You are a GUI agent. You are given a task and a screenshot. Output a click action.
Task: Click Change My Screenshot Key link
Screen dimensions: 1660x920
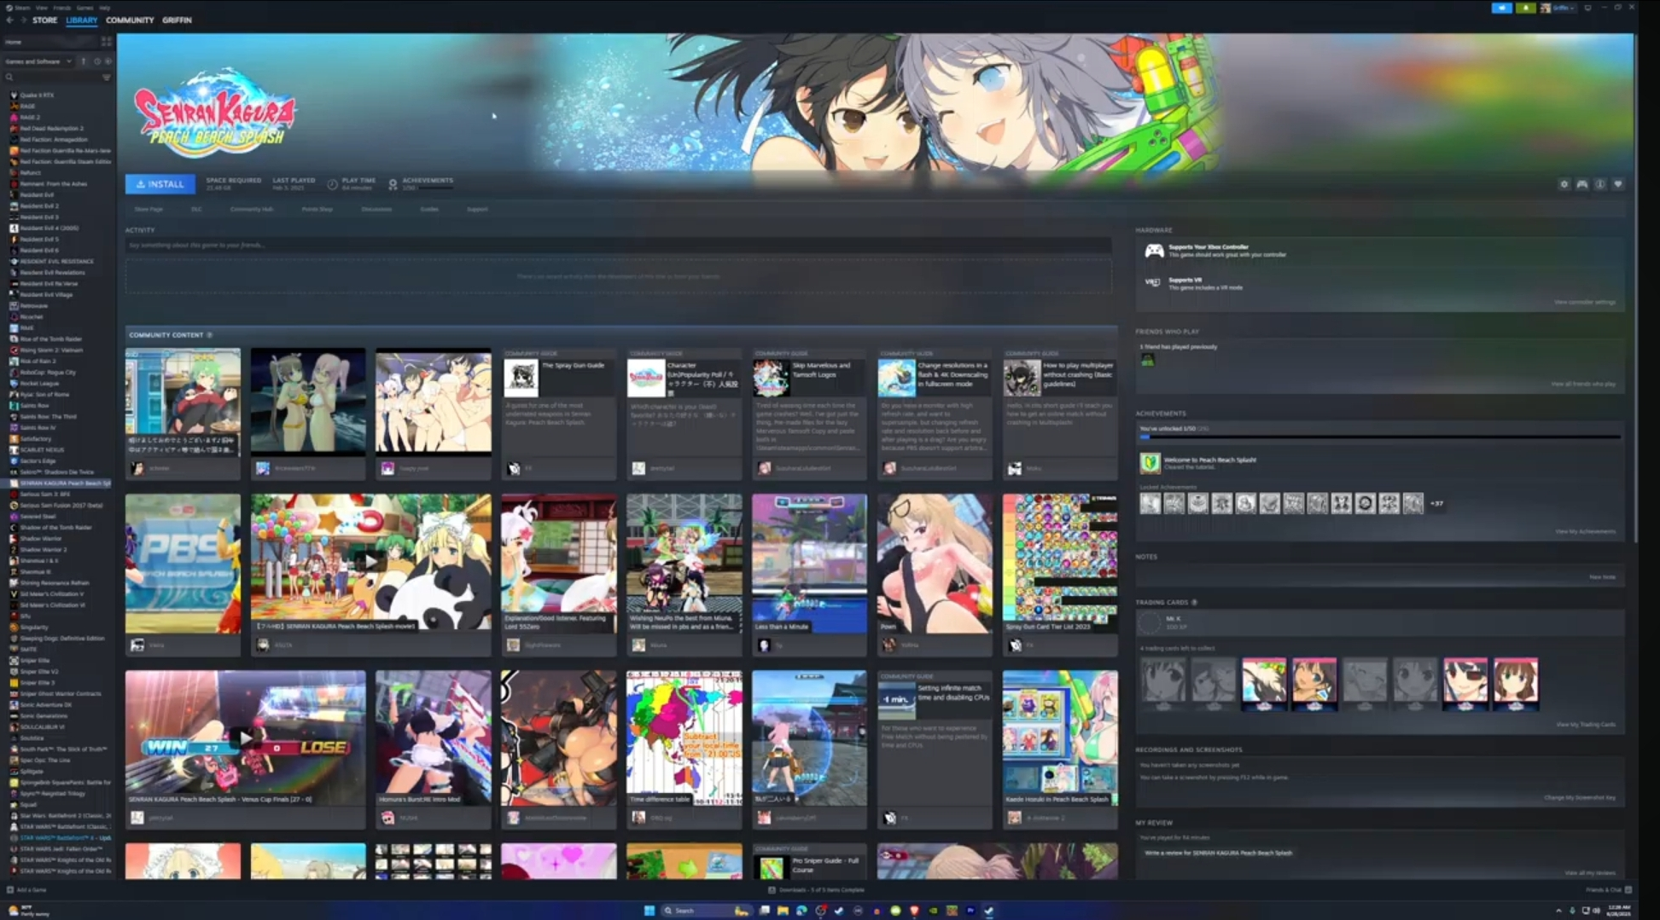point(1580,797)
